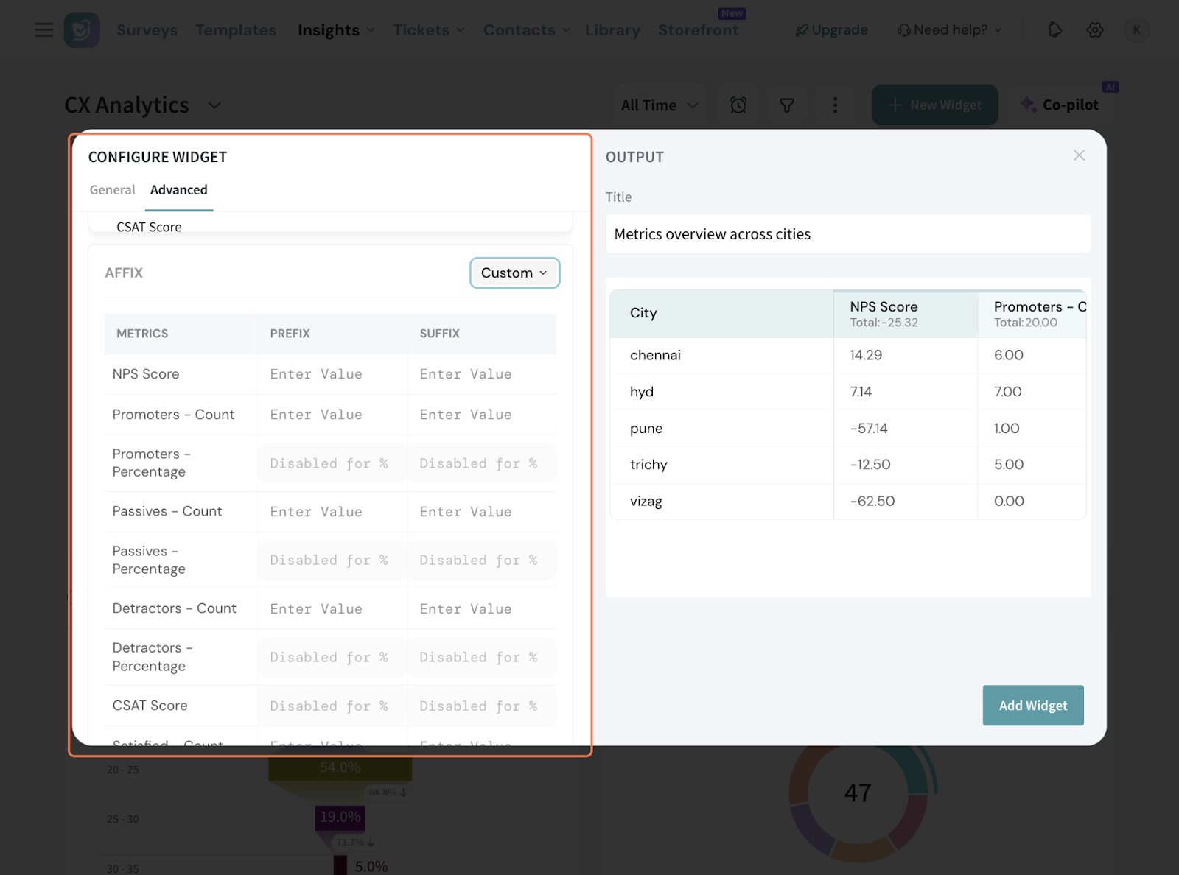1179x875 pixels.
Task: Open the filter funnel icon
Action: pos(787,105)
